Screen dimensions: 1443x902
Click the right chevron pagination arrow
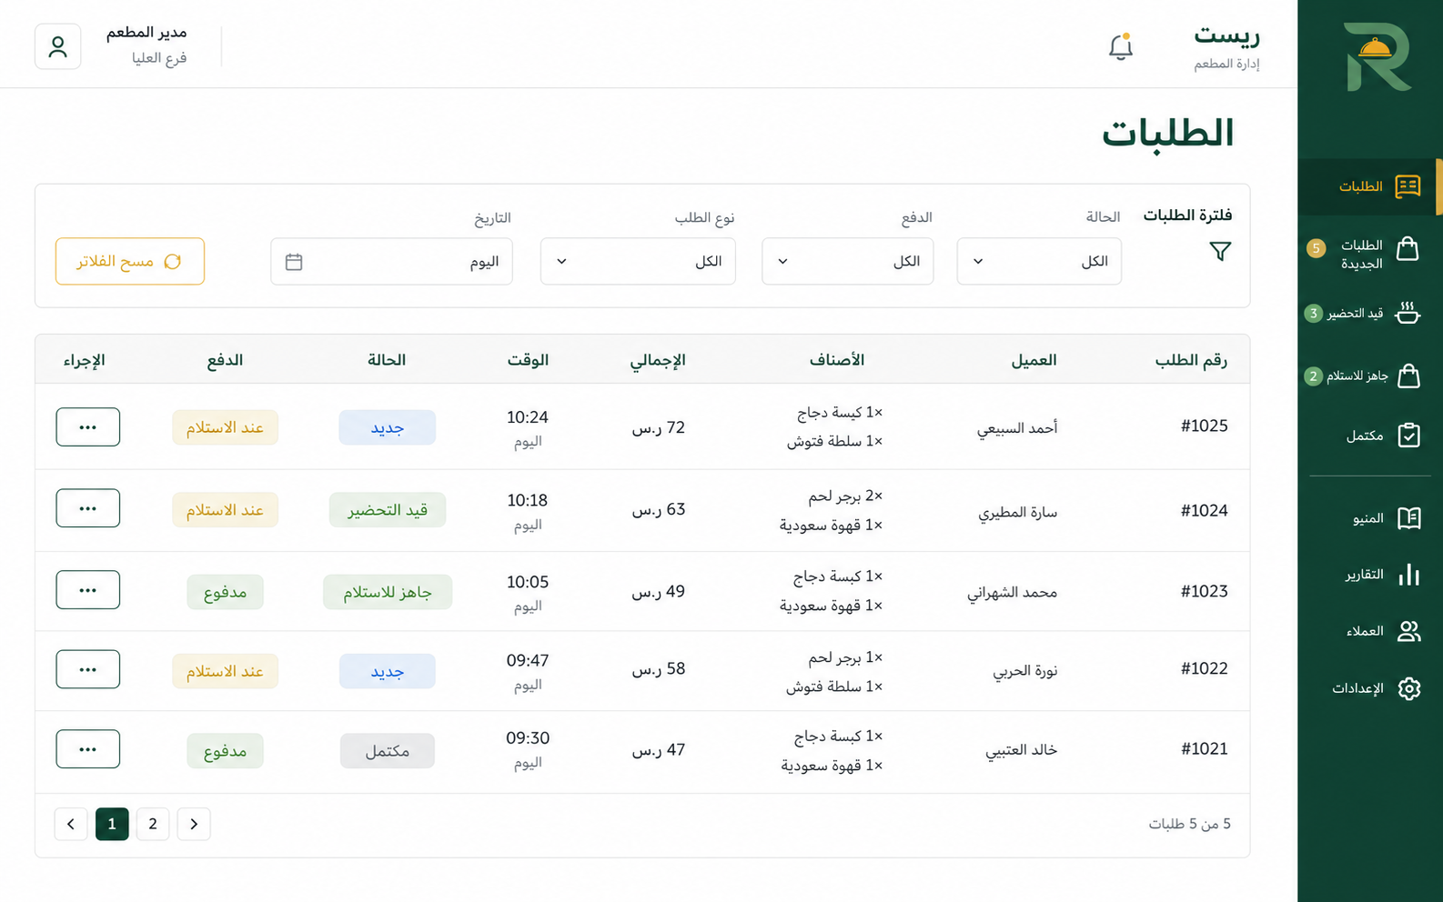[194, 824]
